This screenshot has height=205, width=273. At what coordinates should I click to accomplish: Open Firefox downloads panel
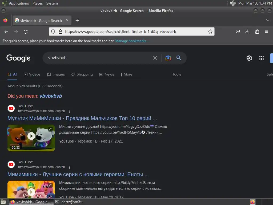tap(247, 31)
